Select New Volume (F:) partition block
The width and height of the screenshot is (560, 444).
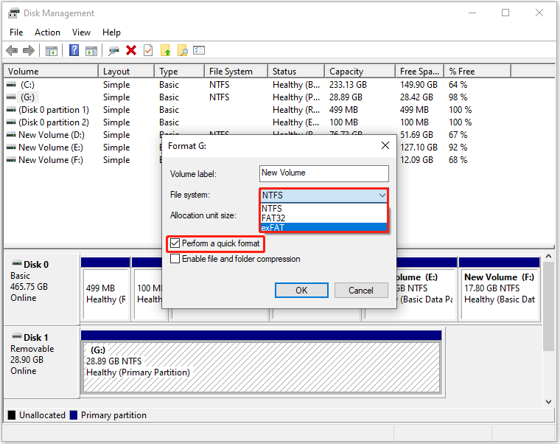500,293
